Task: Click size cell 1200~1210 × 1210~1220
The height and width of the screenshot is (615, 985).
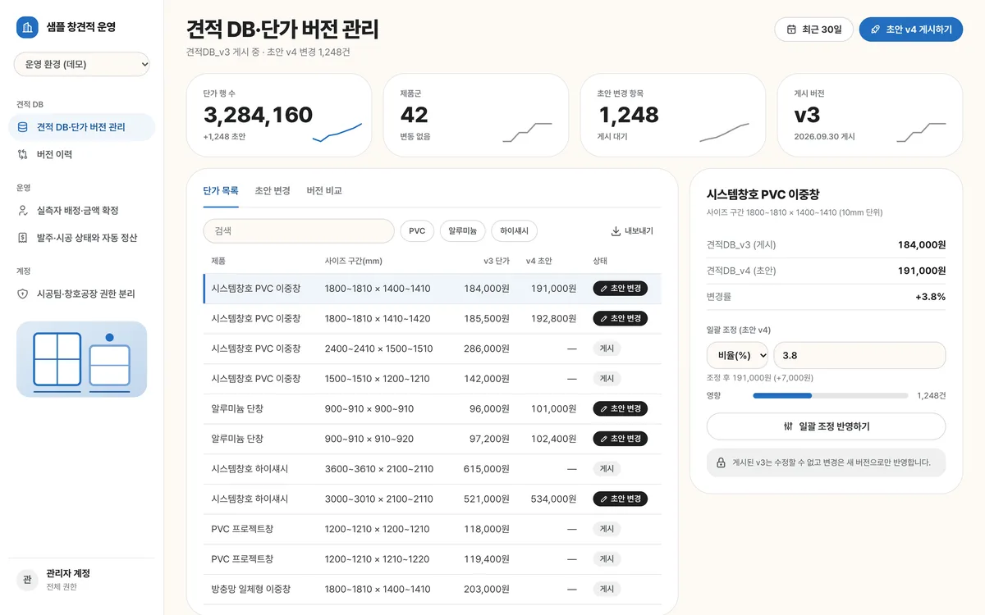Action: [377, 559]
